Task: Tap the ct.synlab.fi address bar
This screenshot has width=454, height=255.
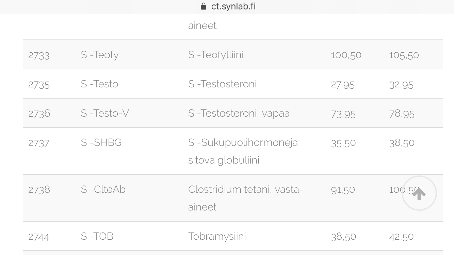Action: 227,6
